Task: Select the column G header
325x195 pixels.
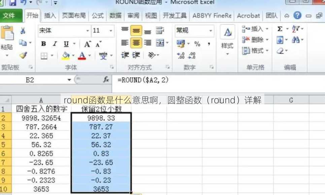Action: (291, 100)
